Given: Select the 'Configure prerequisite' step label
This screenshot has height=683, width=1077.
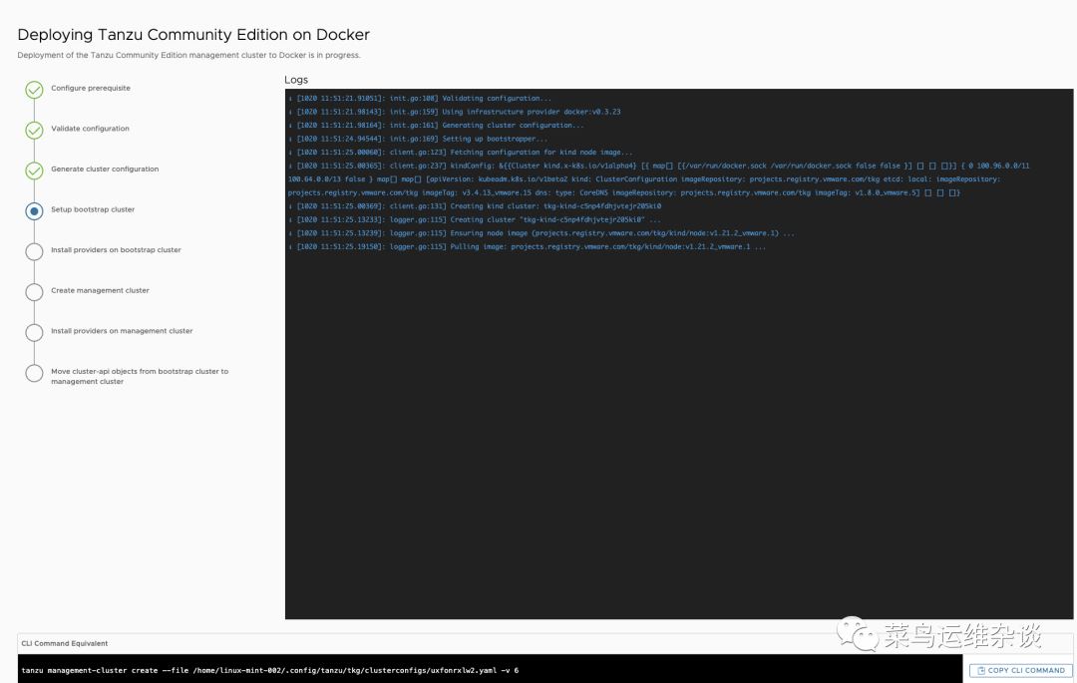Looking at the screenshot, I should (x=91, y=88).
